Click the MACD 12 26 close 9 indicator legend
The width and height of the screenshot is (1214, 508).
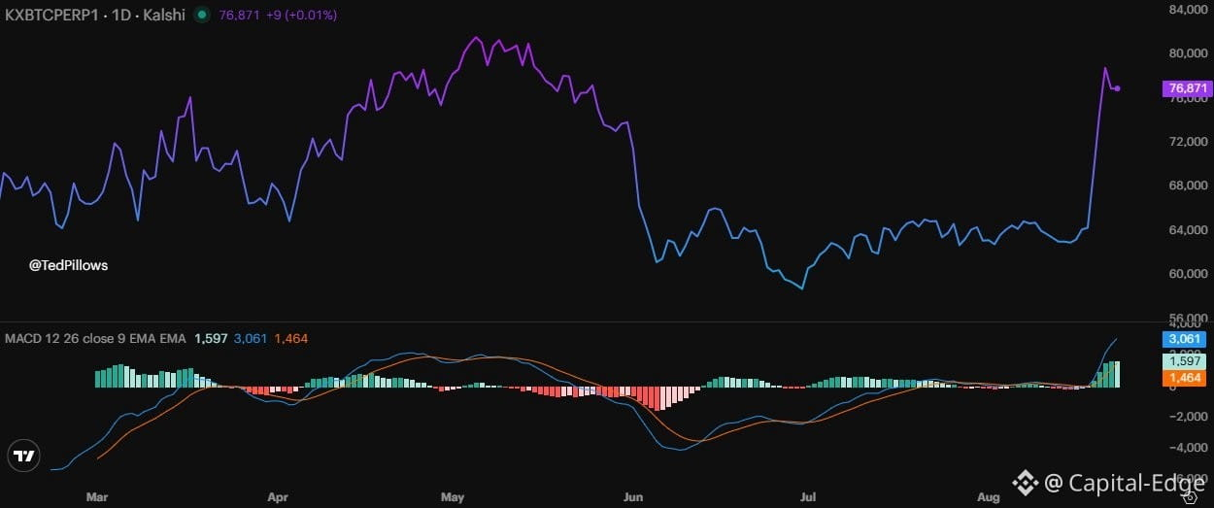95,338
